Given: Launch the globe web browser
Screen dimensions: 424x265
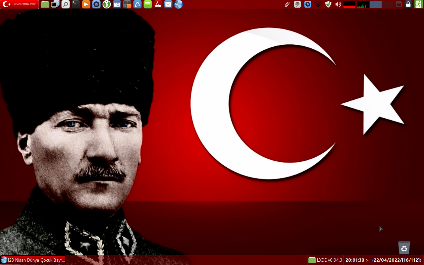Looking at the screenshot, I should [179, 4].
